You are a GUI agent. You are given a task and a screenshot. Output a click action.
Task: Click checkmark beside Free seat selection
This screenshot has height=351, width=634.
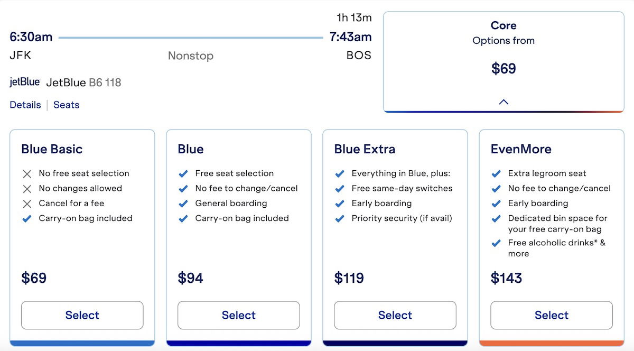(x=183, y=174)
